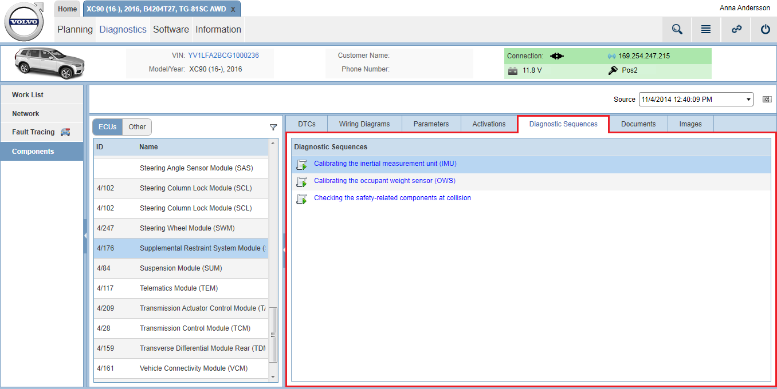Viewport: 777px width, 389px height.
Task: Click the run icon for OWS calibration
Action: tap(301, 182)
